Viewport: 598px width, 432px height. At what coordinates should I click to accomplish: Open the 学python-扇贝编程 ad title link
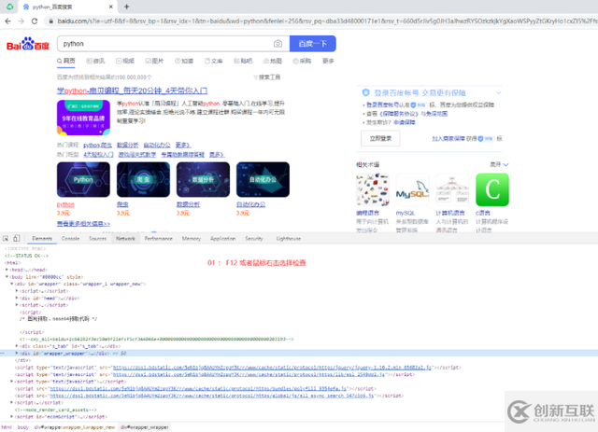tap(132, 91)
